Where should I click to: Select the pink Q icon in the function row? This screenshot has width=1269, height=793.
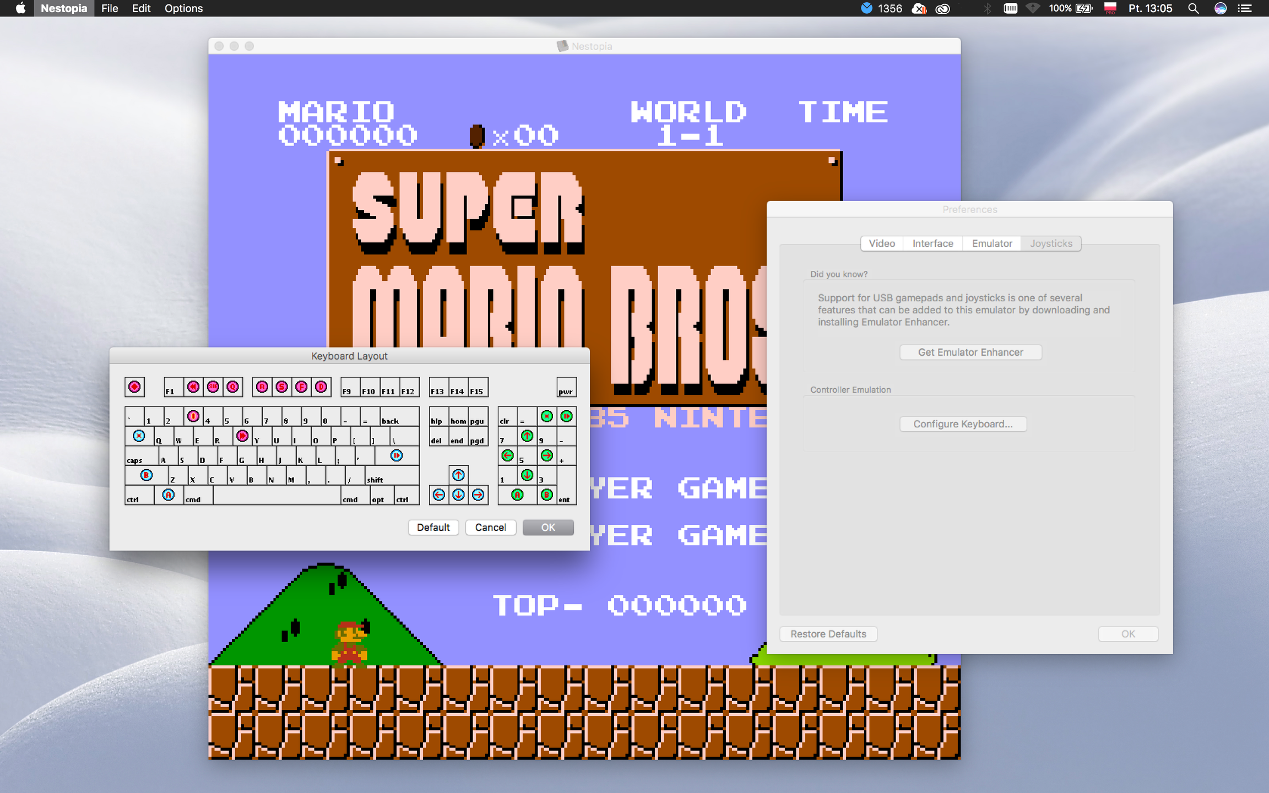(x=232, y=387)
